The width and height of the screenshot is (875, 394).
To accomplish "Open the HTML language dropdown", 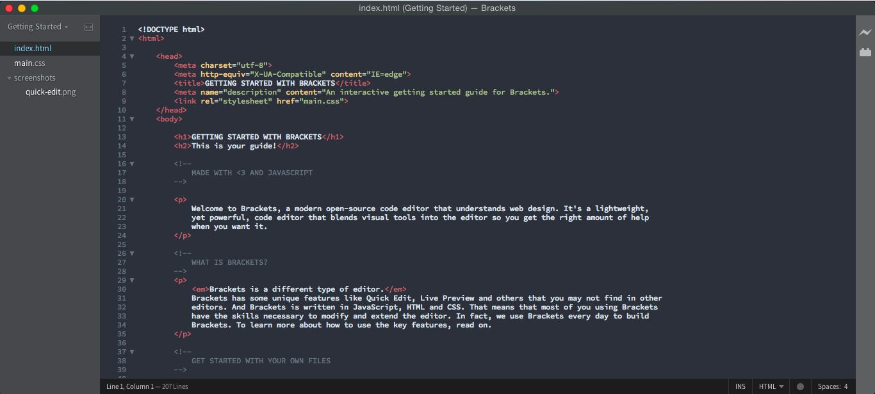I will coord(771,386).
